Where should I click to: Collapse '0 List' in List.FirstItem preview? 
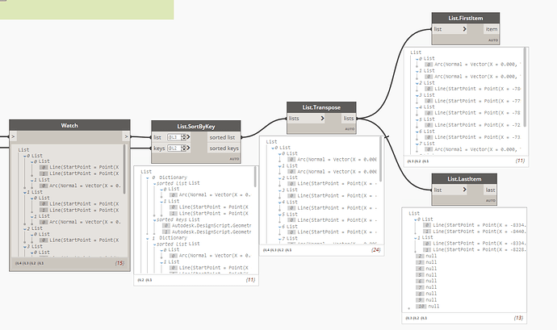pyautogui.click(x=417, y=59)
